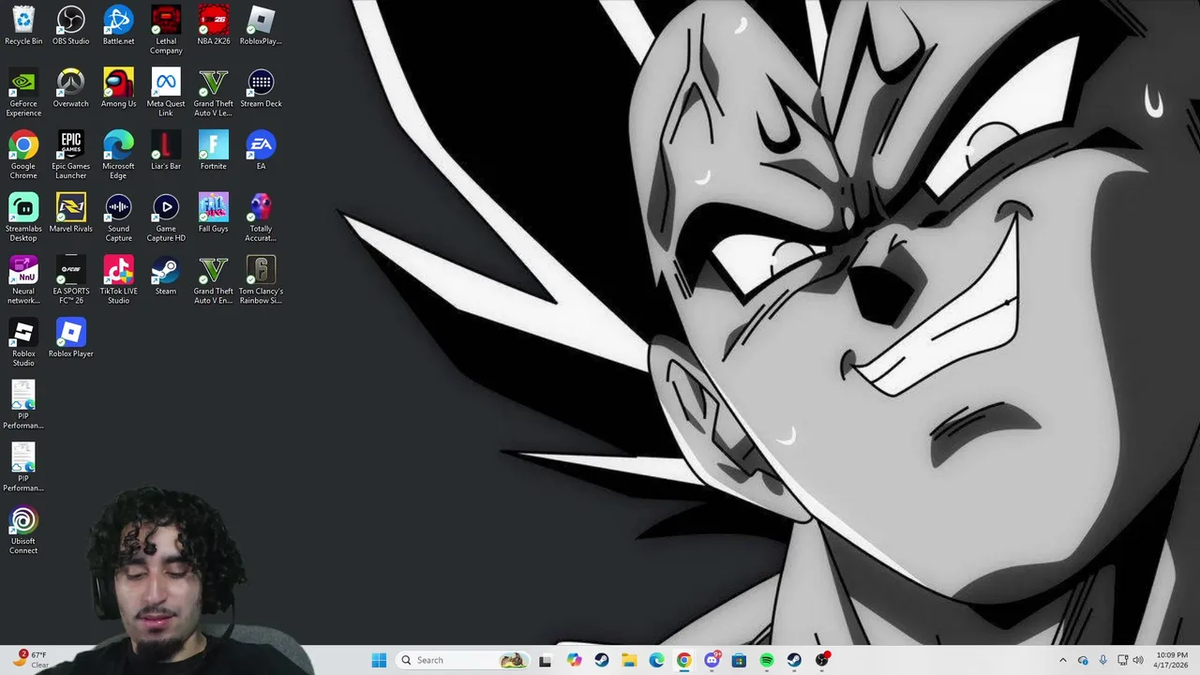1200x675 pixels.
Task: Select the Marvel Rivals desktop icon
Action: pyautogui.click(x=71, y=213)
